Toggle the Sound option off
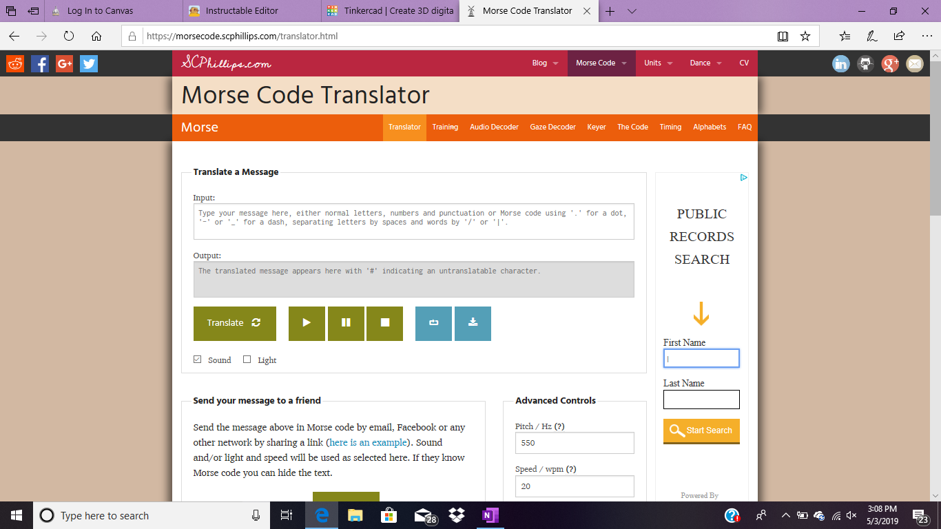The height and width of the screenshot is (529, 941). (196, 359)
